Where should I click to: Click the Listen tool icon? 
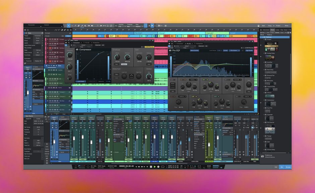point(91,25)
